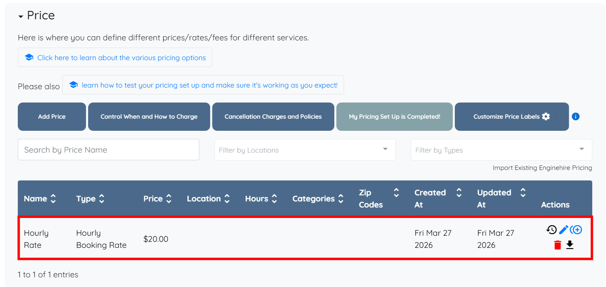
Task: Download the Hourly Rate price entry
Action: (570, 245)
